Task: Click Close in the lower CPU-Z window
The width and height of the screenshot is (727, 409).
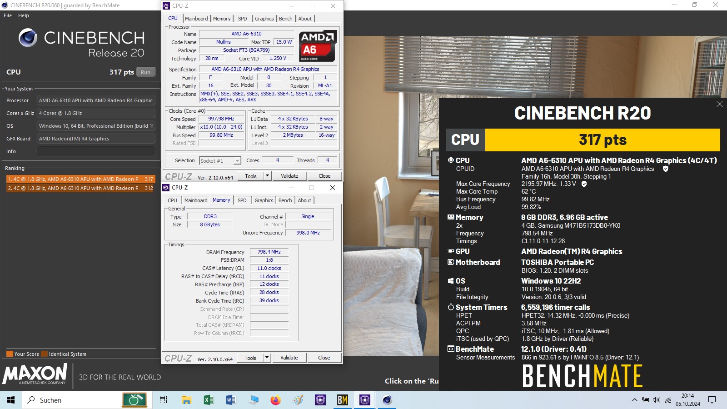Action: pyautogui.click(x=324, y=358)
